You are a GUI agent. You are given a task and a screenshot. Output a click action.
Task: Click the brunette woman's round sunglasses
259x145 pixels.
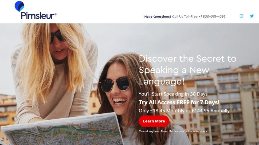115,85
